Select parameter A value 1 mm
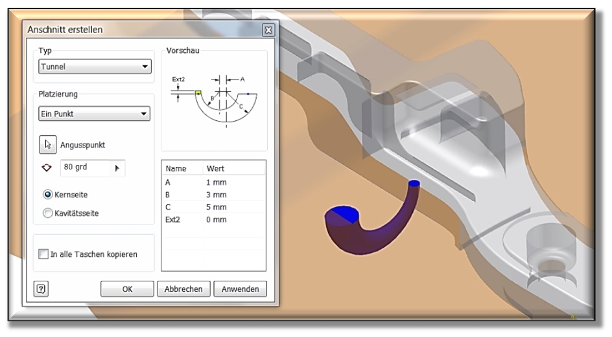 (215, 182)
